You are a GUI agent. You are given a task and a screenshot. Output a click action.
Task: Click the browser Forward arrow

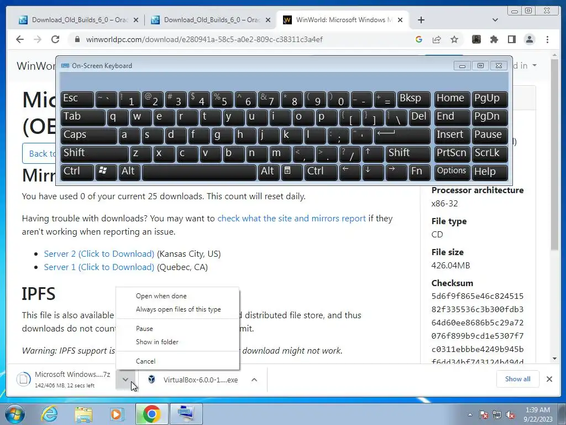pos(38,39)
